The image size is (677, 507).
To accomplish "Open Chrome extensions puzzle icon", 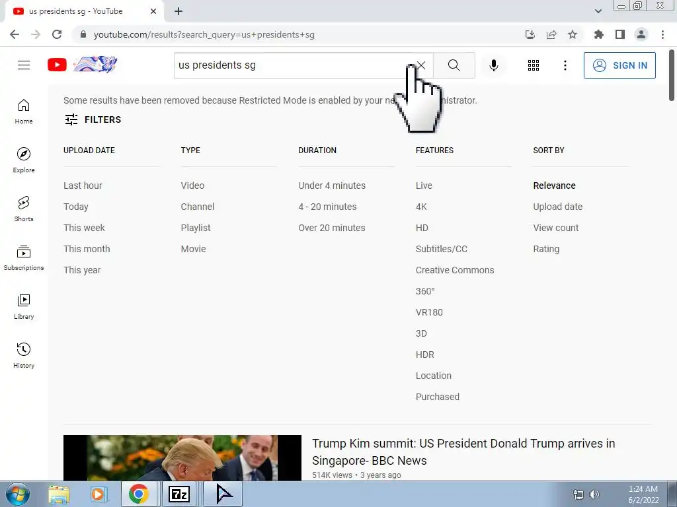I will click(599, 34).
